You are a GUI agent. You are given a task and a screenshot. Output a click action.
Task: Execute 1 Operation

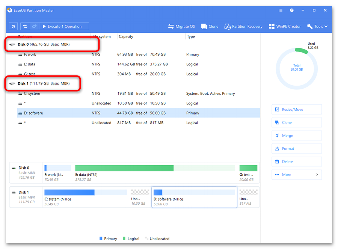click(x=64, y=27)
